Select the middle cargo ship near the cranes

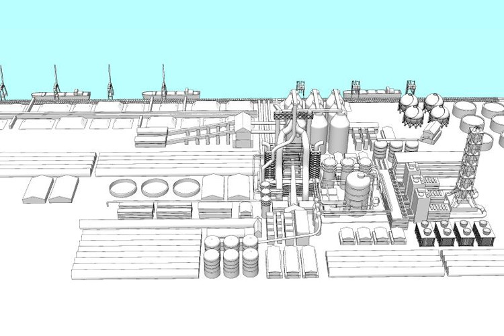coord(171,95)
